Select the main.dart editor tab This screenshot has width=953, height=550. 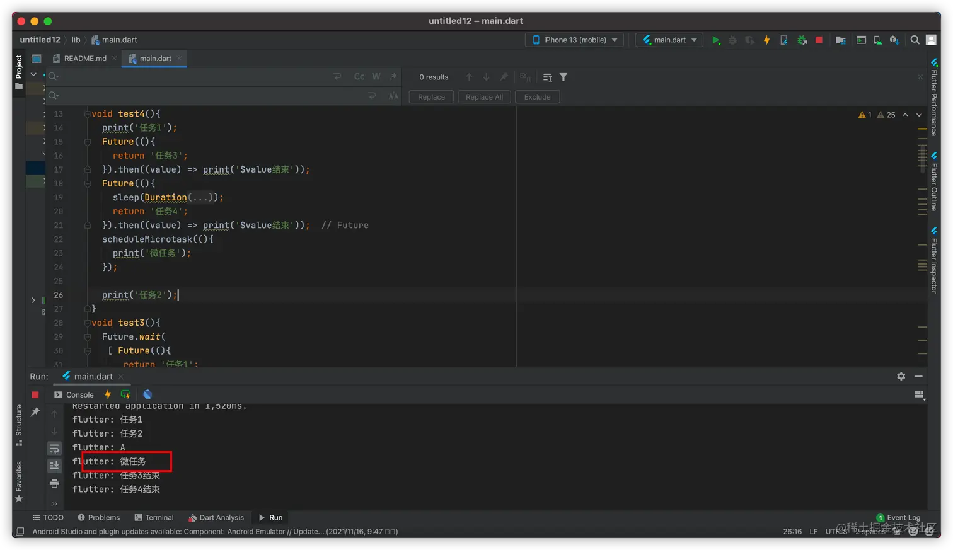pyautogui.click(x=155, y=59)
